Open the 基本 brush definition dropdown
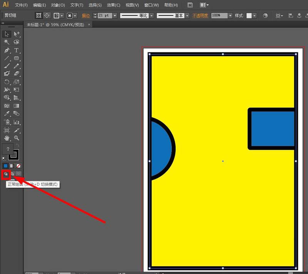The image size is (308, 274). 187,15
